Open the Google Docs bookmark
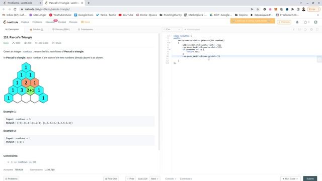 [84, 15]
